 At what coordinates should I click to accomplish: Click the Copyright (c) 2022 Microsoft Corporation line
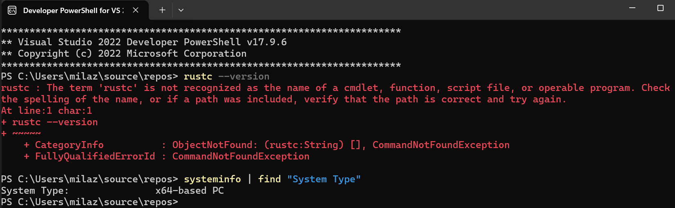[124, 53]
